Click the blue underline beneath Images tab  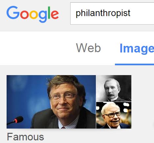point(134,65)
